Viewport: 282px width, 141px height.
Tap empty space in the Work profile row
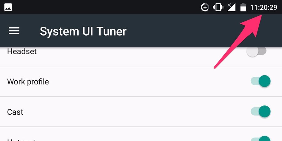pos(137,81)
